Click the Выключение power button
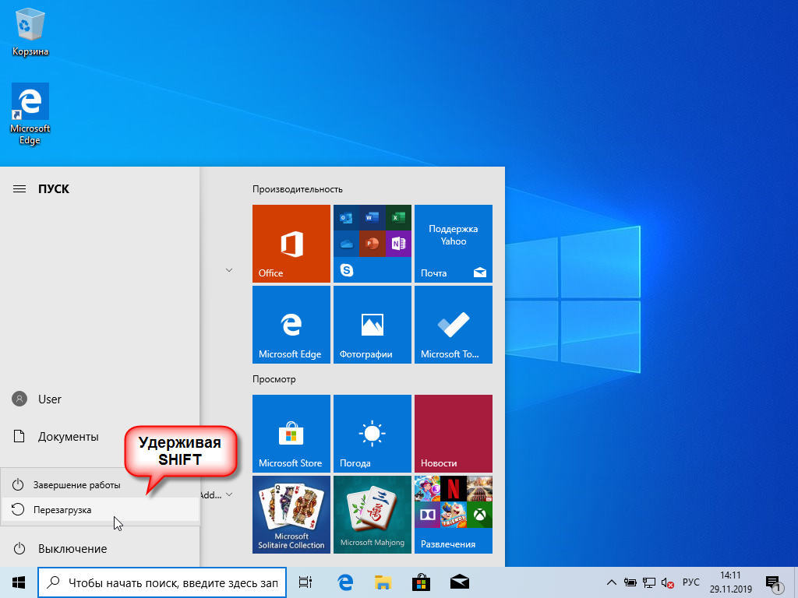 click(x=100, y=549)
